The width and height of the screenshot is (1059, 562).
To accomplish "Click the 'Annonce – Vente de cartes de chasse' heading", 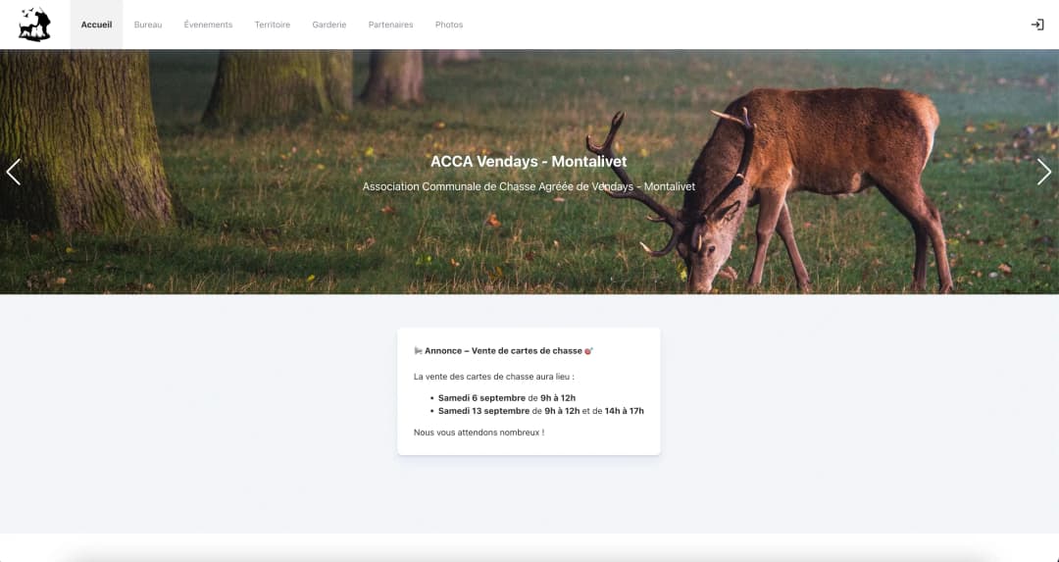I will [503, 351].
